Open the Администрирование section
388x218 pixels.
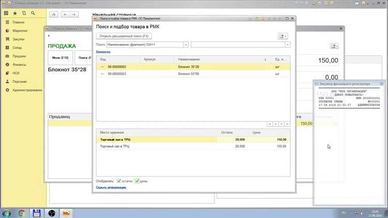[27, 90]
